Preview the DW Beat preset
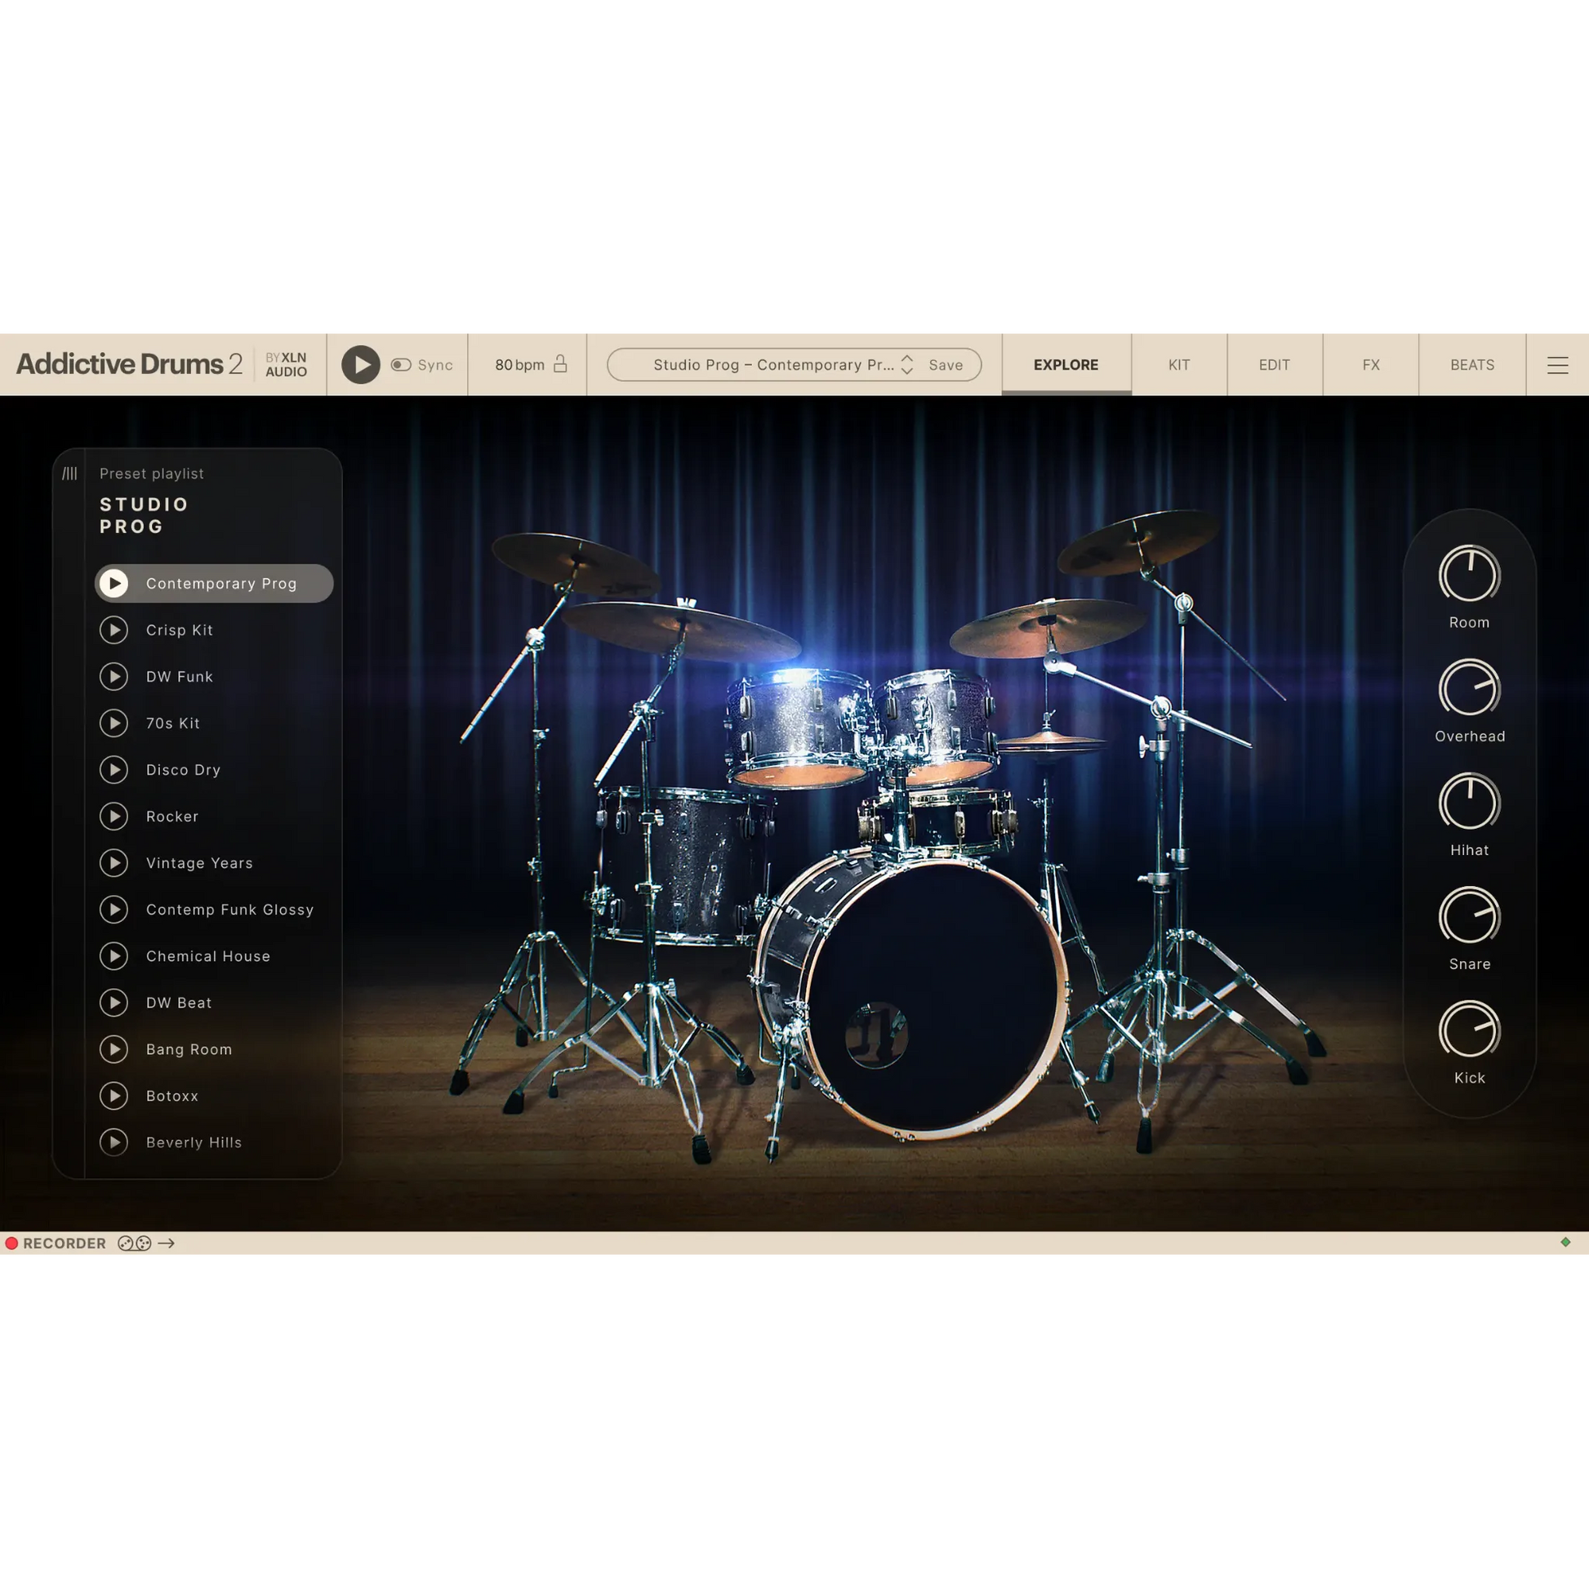 [x=114, y=1003]
